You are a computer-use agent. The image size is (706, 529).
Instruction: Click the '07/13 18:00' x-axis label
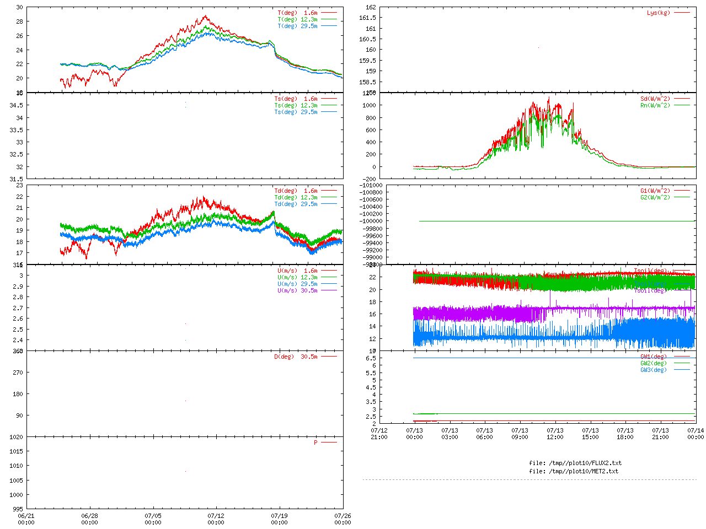pos(625,434)
